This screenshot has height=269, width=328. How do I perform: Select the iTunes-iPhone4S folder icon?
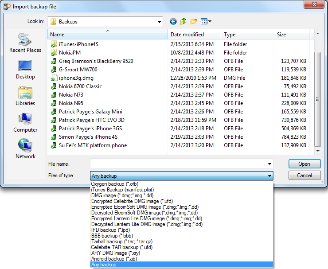pos(54,44)
